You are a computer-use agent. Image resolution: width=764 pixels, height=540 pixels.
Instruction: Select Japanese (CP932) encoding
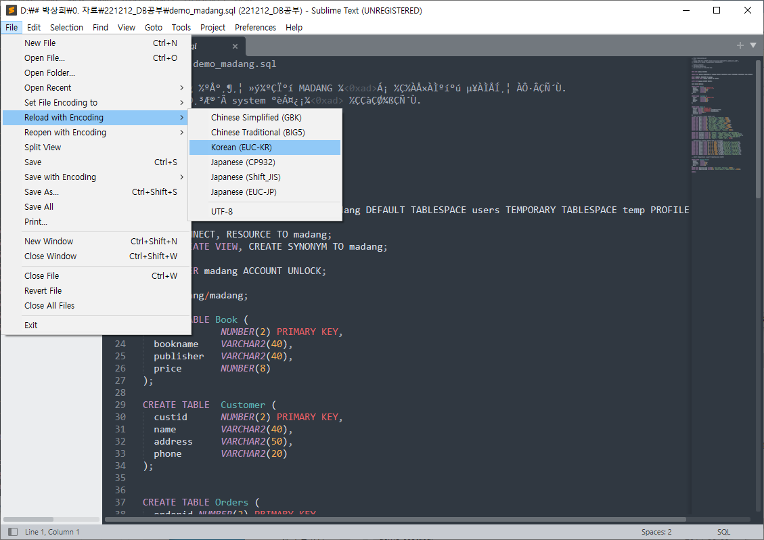[265, 162]
